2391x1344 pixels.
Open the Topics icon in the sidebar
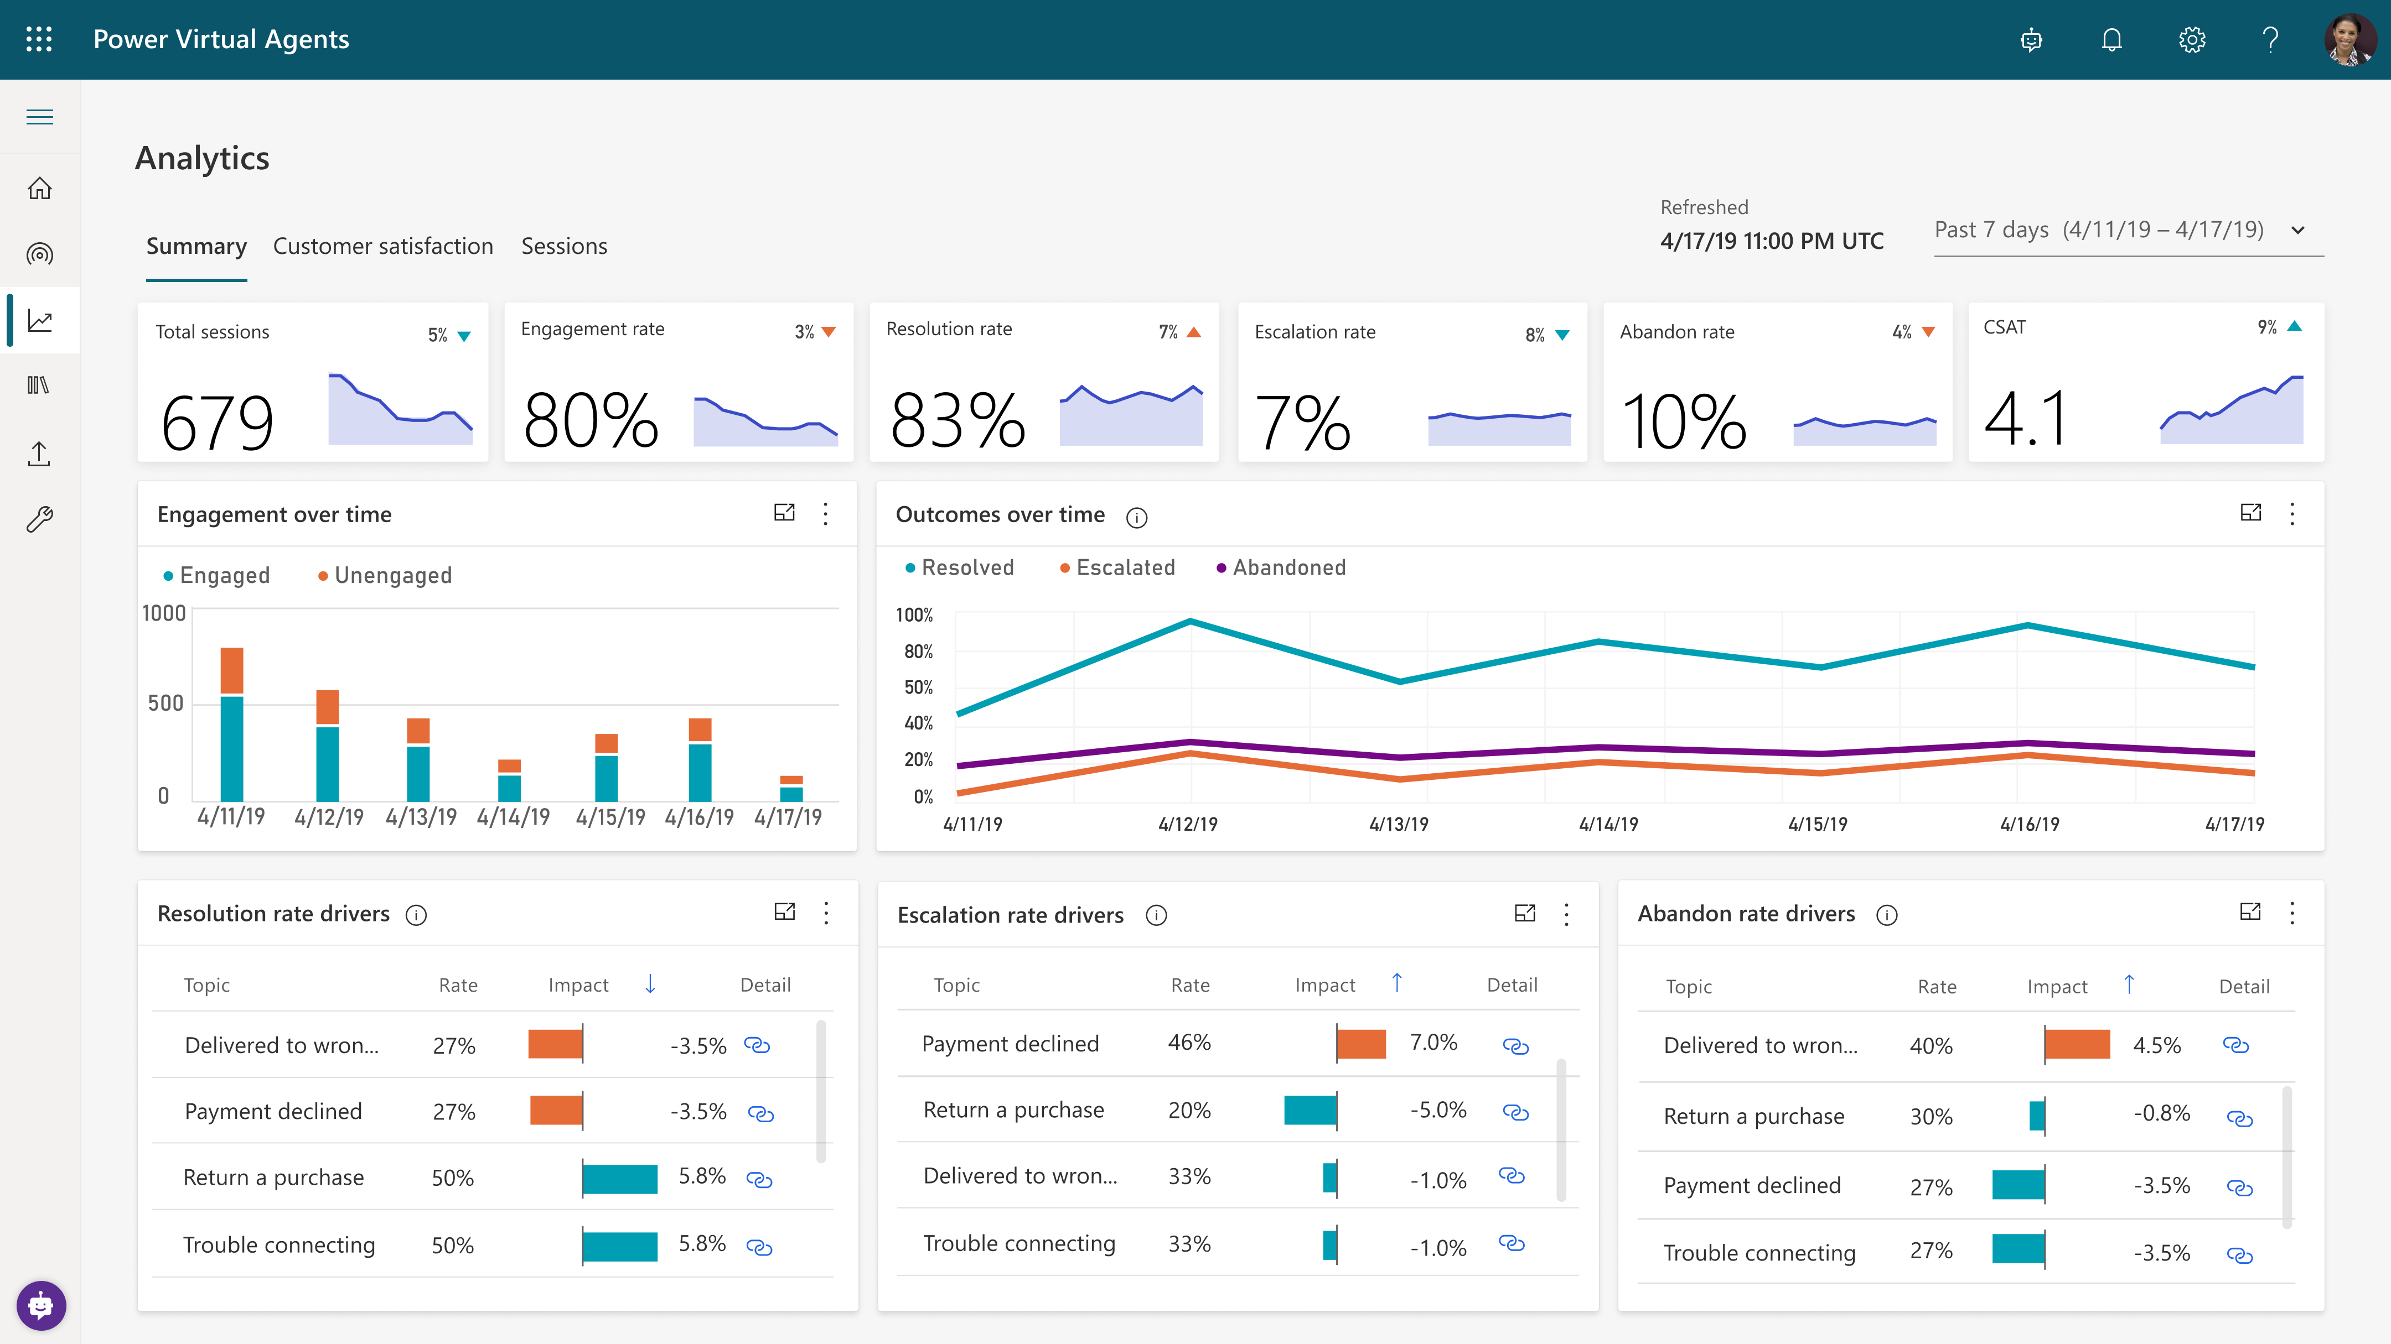40,253
